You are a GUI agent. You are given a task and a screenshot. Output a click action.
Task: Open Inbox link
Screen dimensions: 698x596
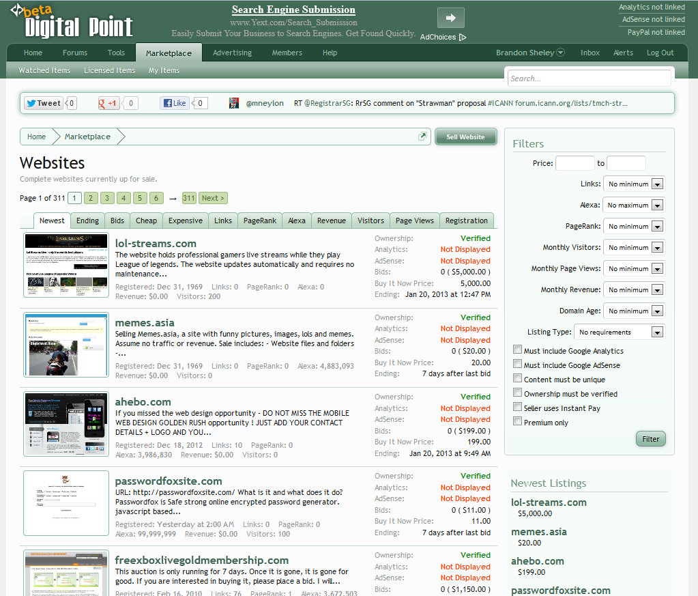[x=590, y=53]
